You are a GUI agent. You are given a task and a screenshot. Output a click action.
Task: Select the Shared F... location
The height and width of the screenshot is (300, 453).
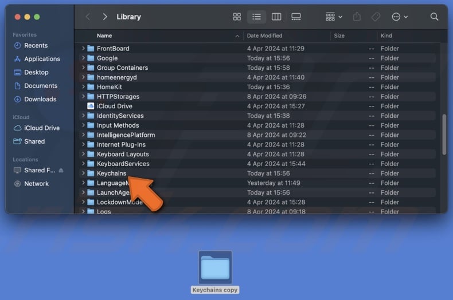point(40,170)
